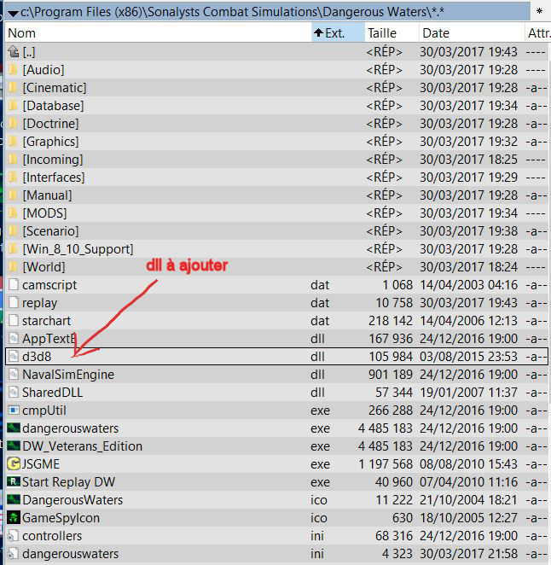551x565 pixels.
Task: Click the Attr. column header
Action: [x=537, y=33]
